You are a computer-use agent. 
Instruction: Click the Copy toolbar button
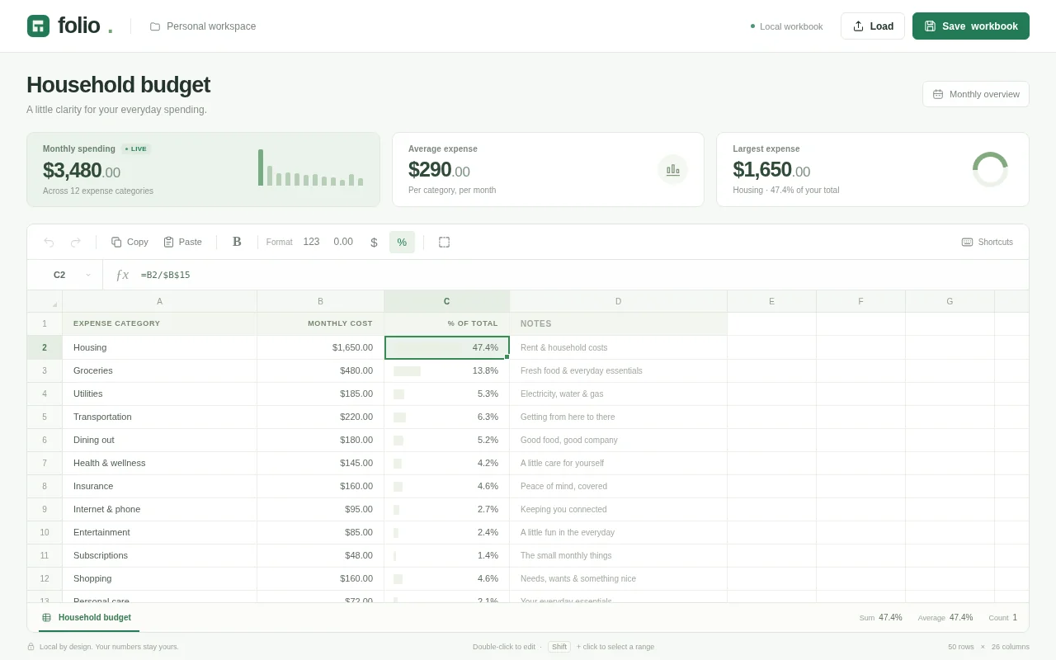[x=130, y=242]
